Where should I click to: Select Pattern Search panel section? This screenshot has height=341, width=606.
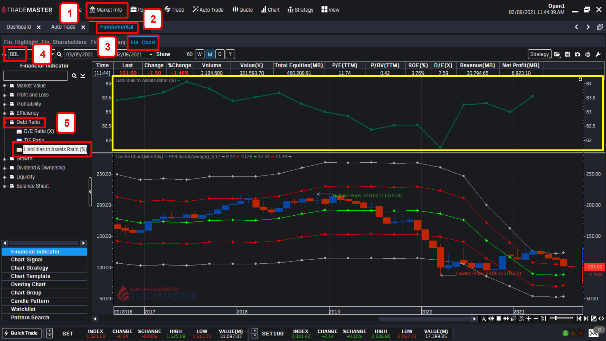pos(44,317)
